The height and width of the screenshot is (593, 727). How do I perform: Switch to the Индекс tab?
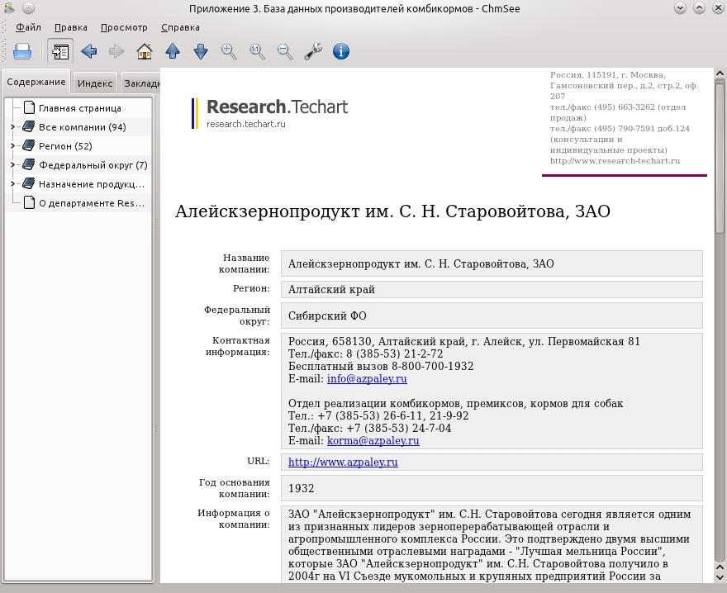(94, 83)
